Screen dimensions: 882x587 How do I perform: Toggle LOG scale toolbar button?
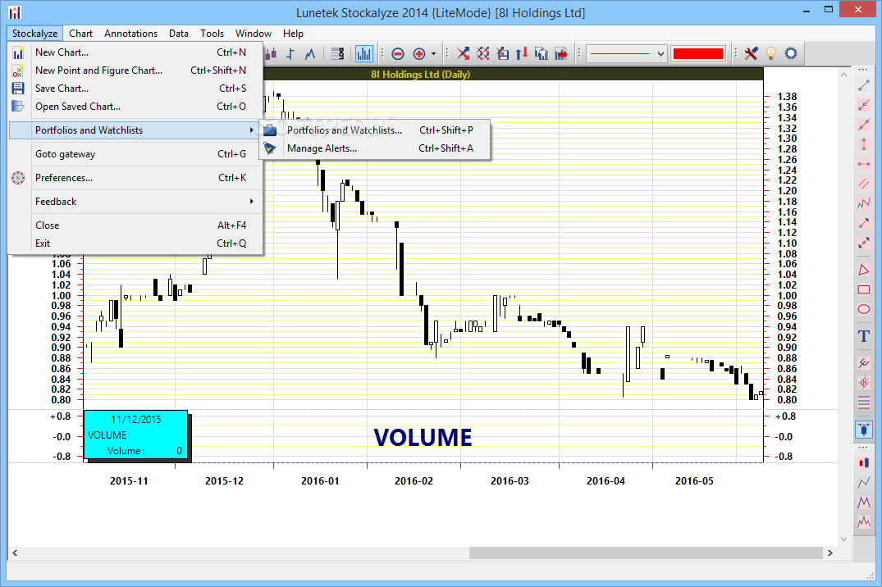tap(337, 54)
